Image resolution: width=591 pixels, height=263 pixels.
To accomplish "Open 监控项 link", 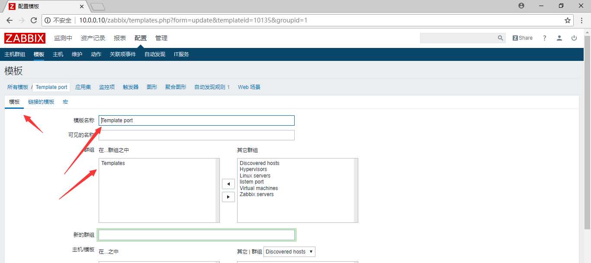I will (x=107, y=87).
